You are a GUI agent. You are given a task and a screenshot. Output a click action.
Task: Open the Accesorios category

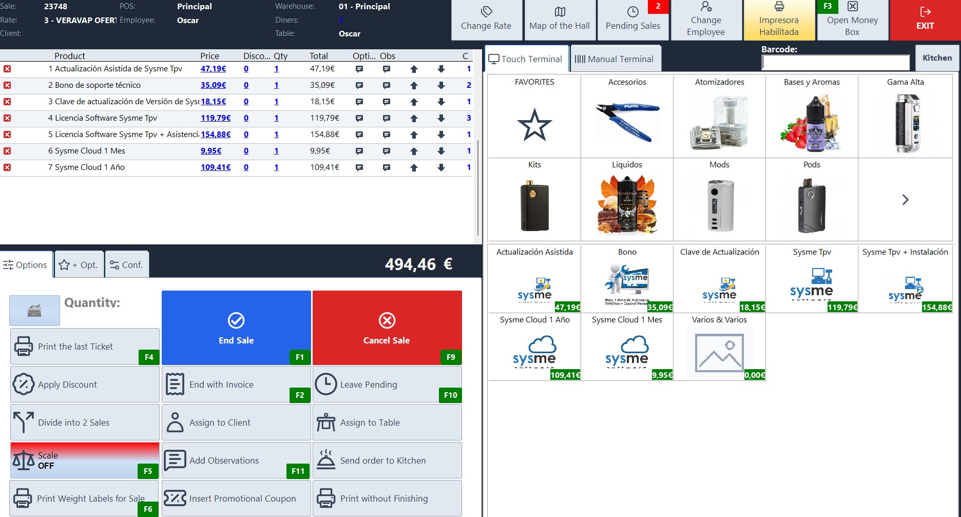[x=627, y=116]
